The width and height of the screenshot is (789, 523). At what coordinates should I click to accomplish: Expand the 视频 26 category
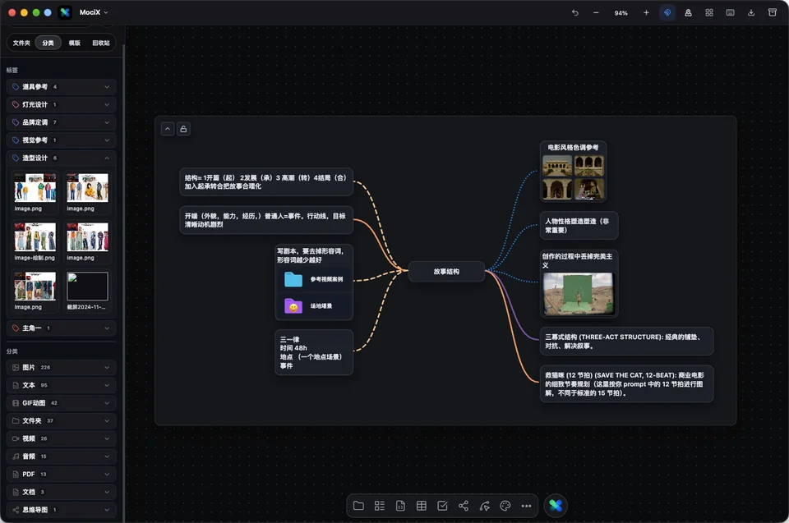[62, 438]
